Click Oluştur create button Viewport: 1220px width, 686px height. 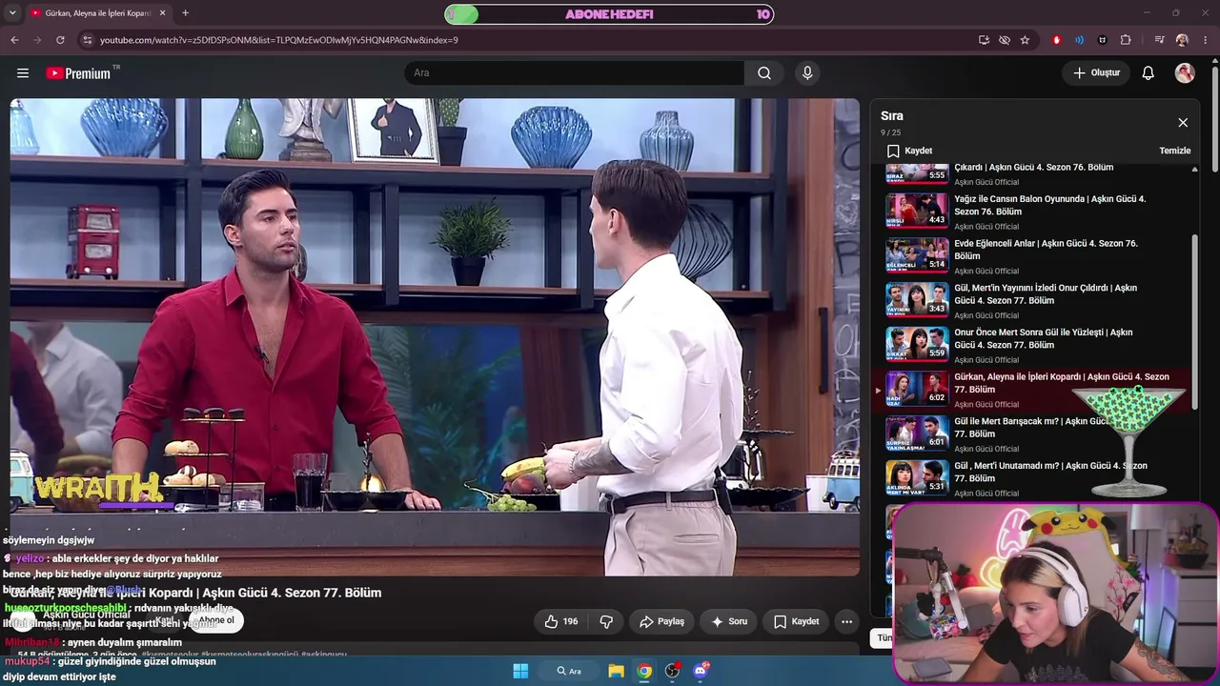point(1096,73)
